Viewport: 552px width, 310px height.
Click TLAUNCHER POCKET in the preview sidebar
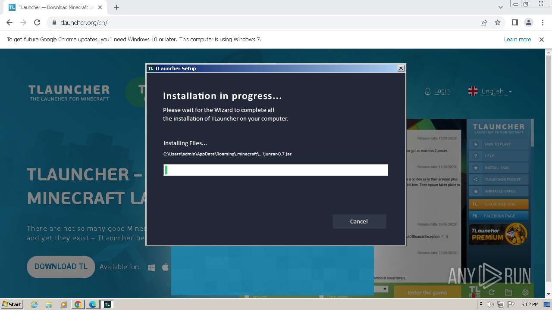[499, 179]
